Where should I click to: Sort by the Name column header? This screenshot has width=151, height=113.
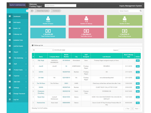point(41,56)
